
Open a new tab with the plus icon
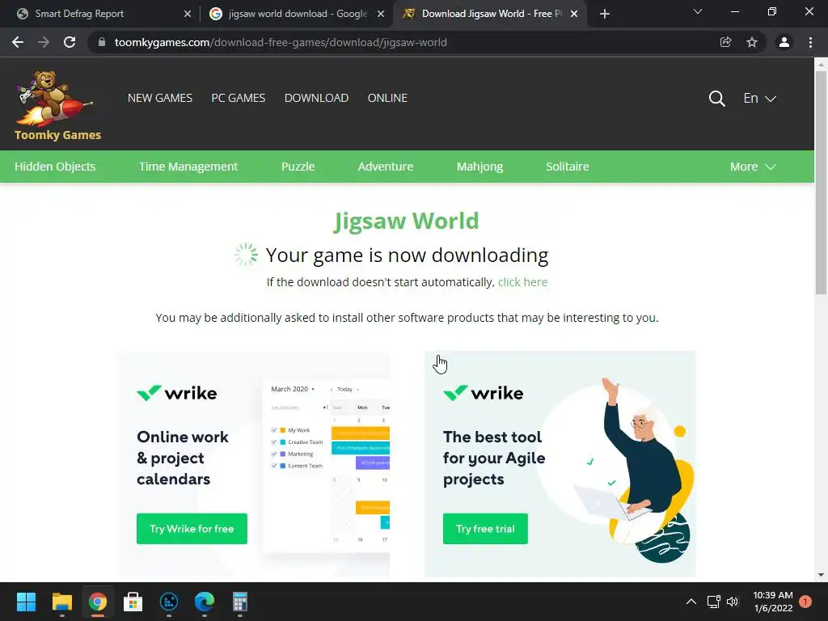coord(605,14)
